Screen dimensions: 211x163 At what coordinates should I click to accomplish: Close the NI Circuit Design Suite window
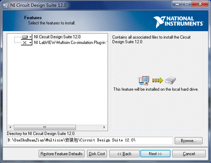pyautogui.click(x=200, y=4)
